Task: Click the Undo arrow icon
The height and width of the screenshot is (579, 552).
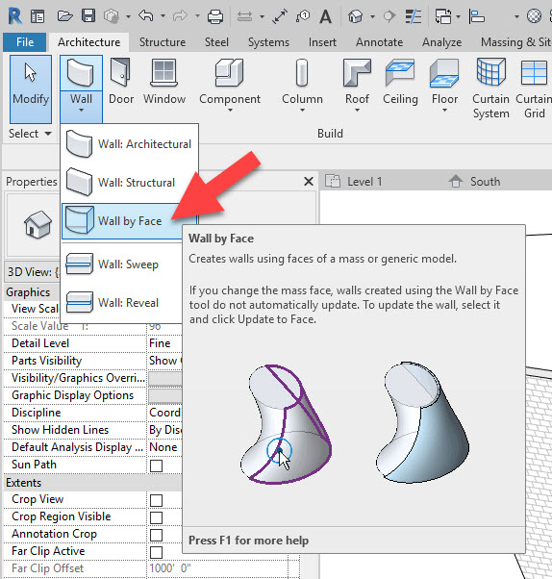Action: click(x=146, y=16)
